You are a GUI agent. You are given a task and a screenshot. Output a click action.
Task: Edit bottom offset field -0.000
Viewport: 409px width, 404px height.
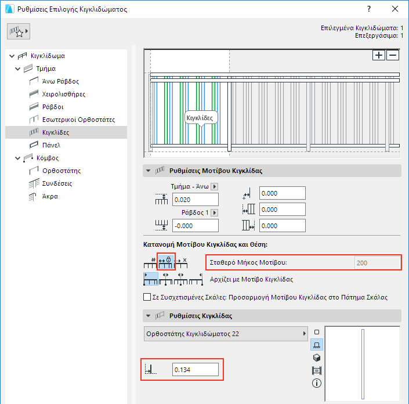[x=196, y=226]
